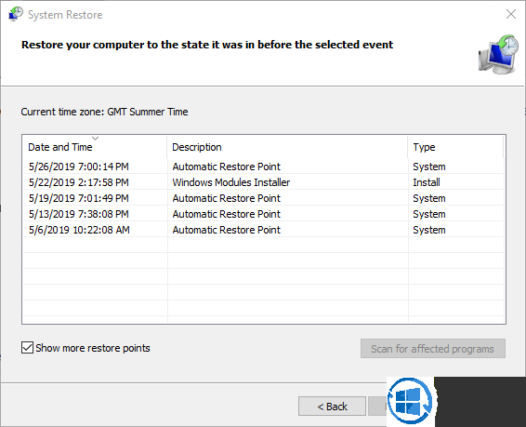The width and height of the screenshot is (526, 427).
Task: Select the 5/13/2019 7:38:08 PM restore point
Action: (x=264, y=214)
